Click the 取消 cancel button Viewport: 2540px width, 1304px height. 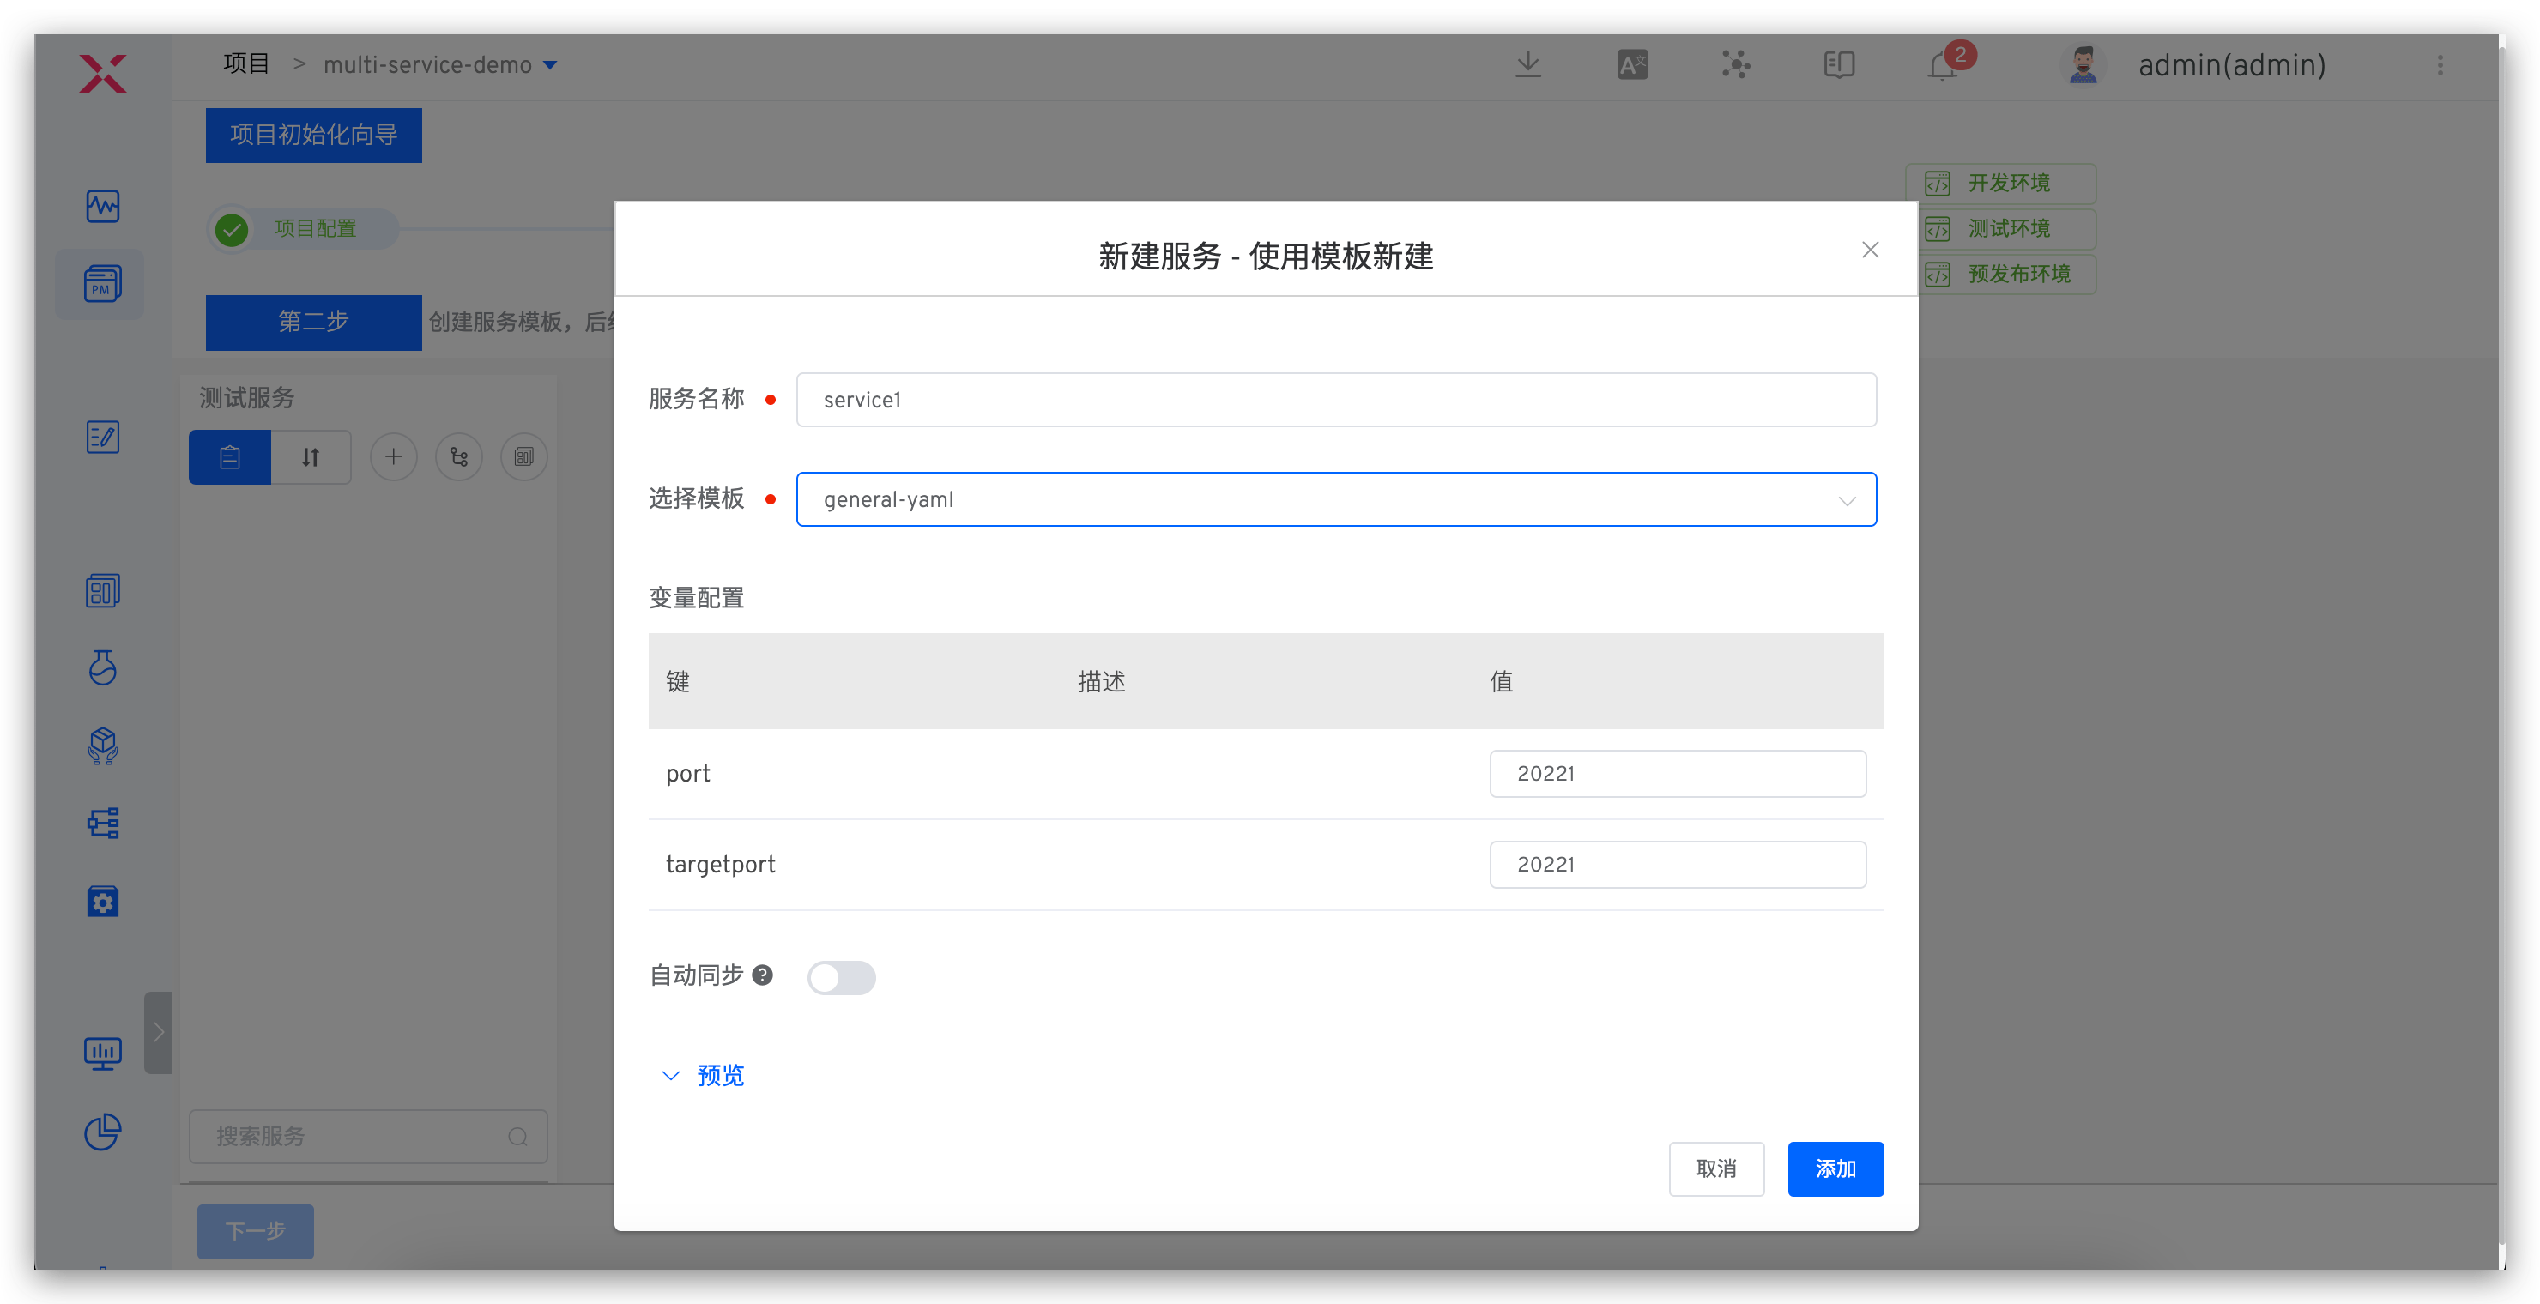[x=1715, y=1169]
